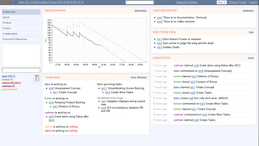The width and height of the screenshot is (259, 146).
Task: Click the chat input field in sidebar
Action: tap(21, 70)
